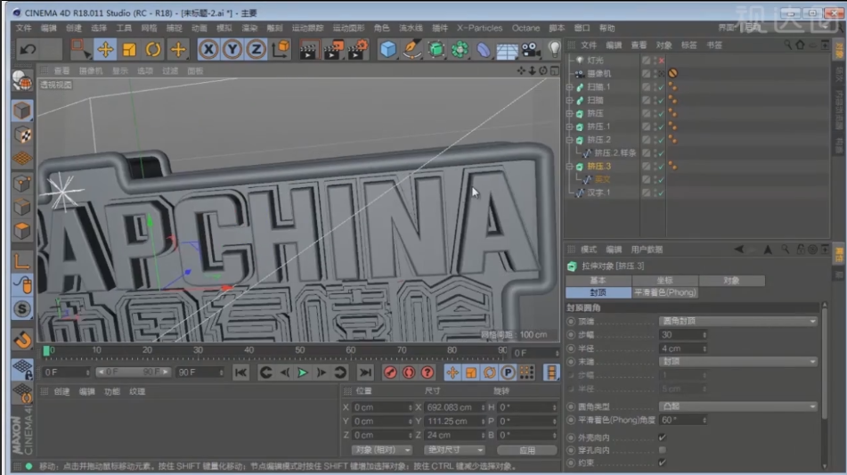Toggle Y axis lock

(232, 50)
